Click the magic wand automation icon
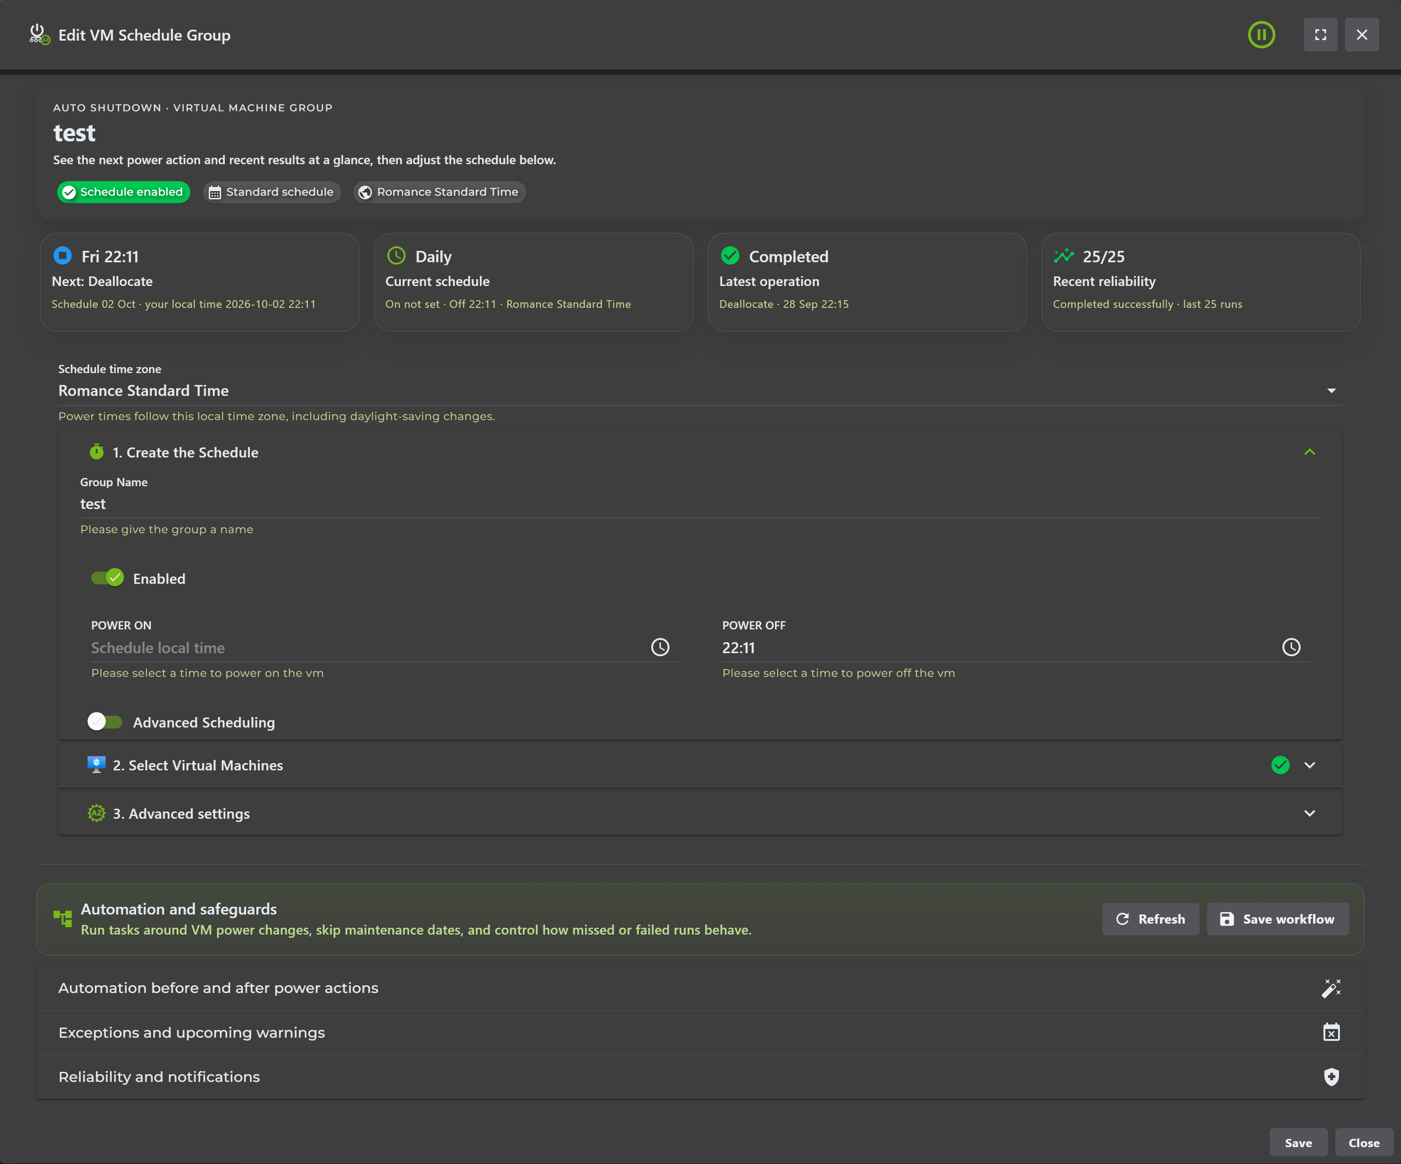This screenshot has width=1401, height=1164. 1331,988
